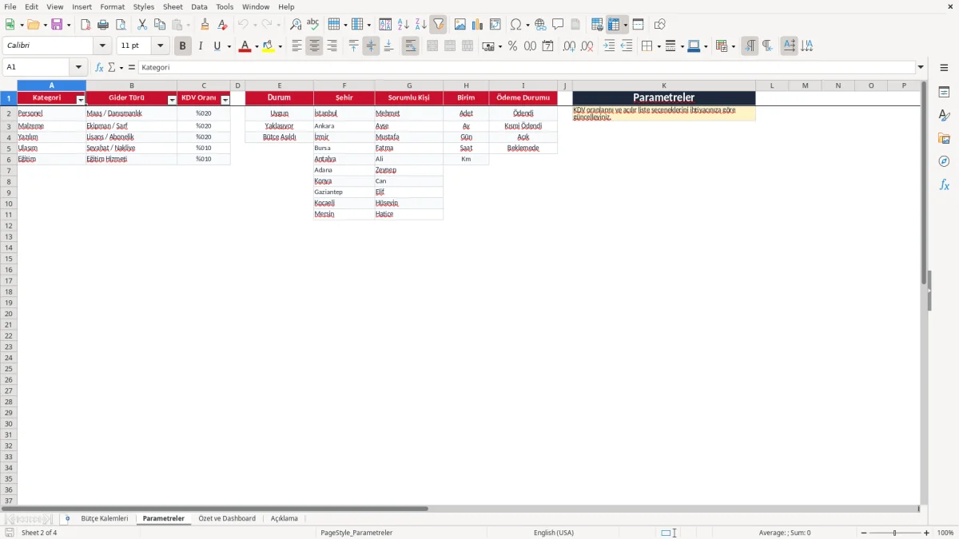Click the Increase Indent icon
The height and width of the screenshot is (539, 959).
click(609, 46)
